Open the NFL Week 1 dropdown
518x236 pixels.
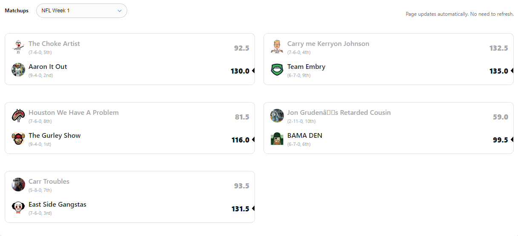click(x=81, y=11)
